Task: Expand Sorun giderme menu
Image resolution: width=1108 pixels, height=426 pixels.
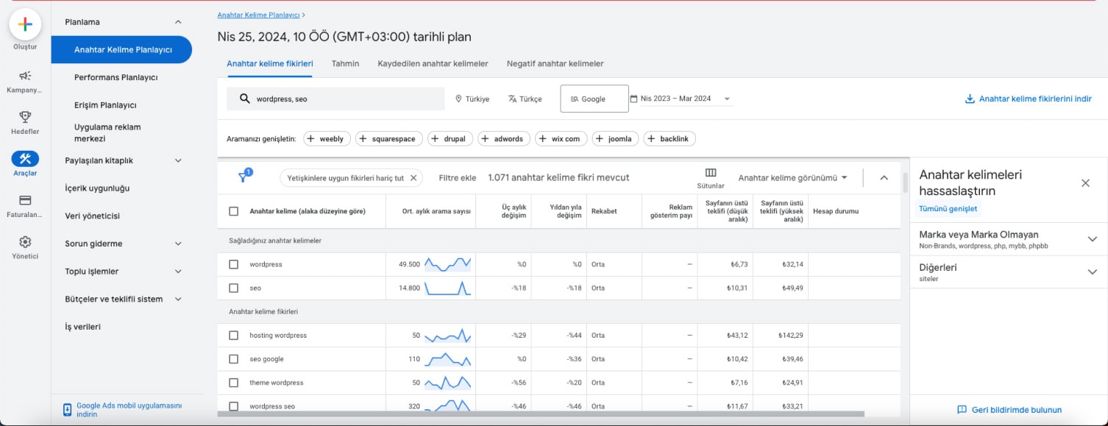Action: coord(178,244)
